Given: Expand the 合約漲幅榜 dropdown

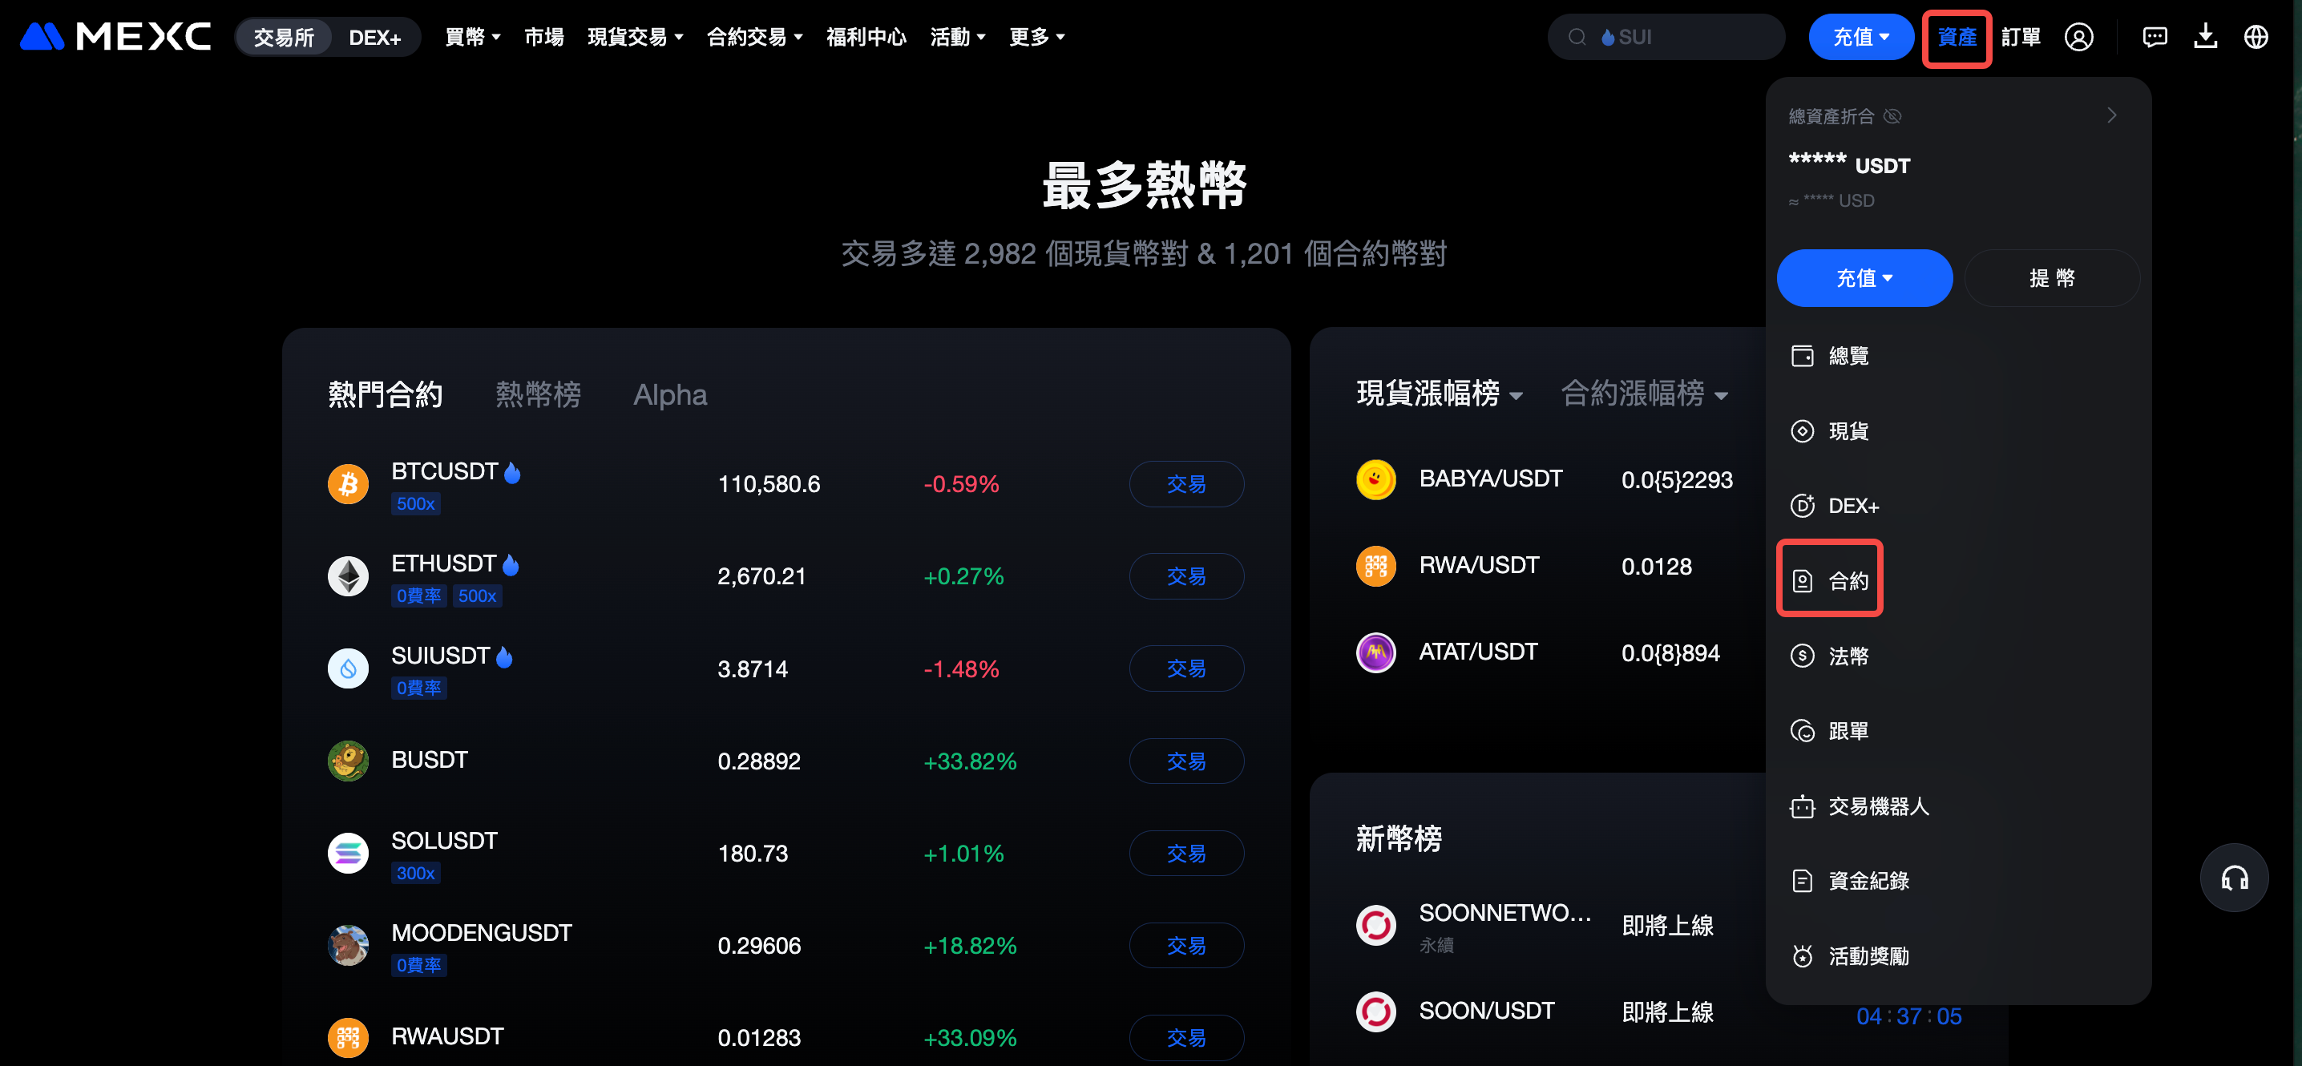Looking at the screenshot, I should click(x=1644, y=394).
